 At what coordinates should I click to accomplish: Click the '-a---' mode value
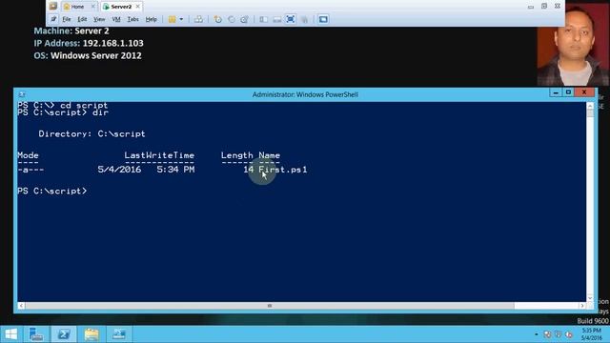pos(30,170)
